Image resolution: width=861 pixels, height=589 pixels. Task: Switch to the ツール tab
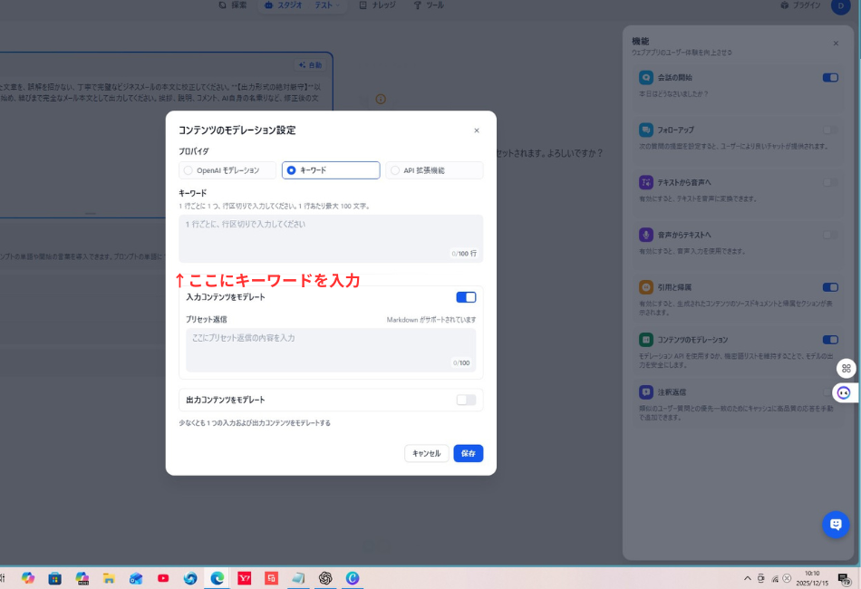click(x=429, y=5)
